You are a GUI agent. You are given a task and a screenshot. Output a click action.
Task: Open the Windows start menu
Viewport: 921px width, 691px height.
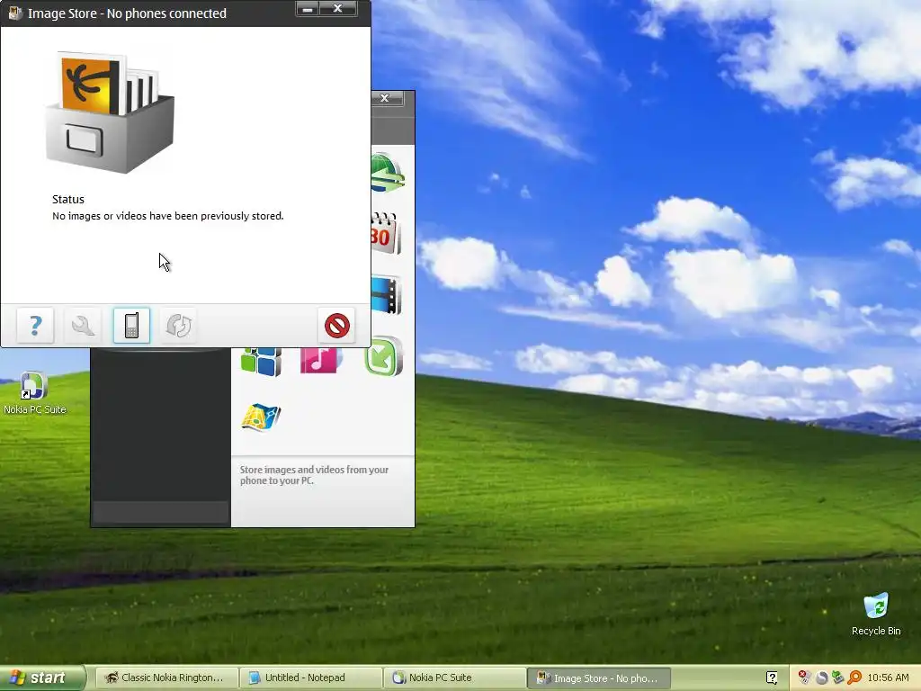(42, 678)
